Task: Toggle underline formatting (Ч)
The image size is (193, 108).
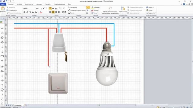Action: tap(30, 12)
